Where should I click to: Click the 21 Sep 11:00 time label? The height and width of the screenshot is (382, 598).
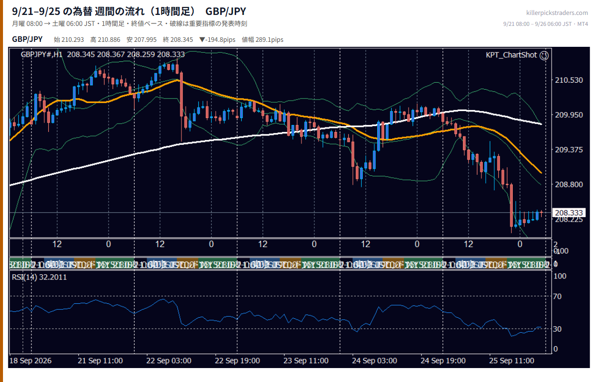pos(100,361)
